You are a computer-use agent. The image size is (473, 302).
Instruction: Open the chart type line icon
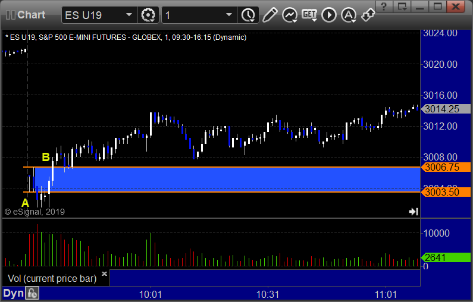(290, 15)
